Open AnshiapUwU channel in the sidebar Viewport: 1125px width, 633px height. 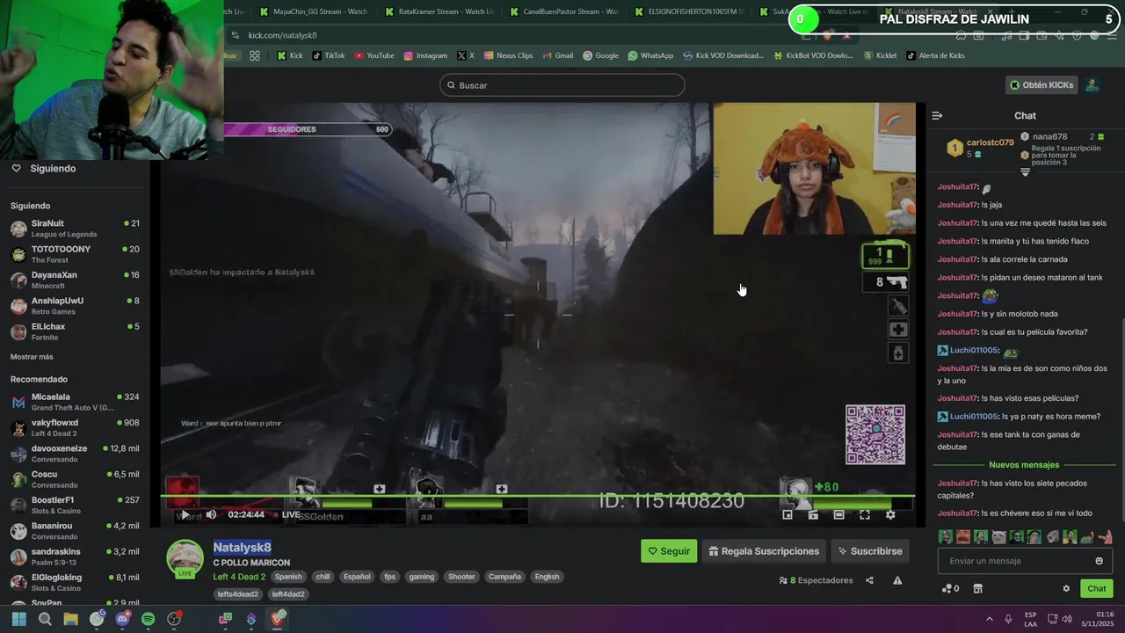coord(75,306)
